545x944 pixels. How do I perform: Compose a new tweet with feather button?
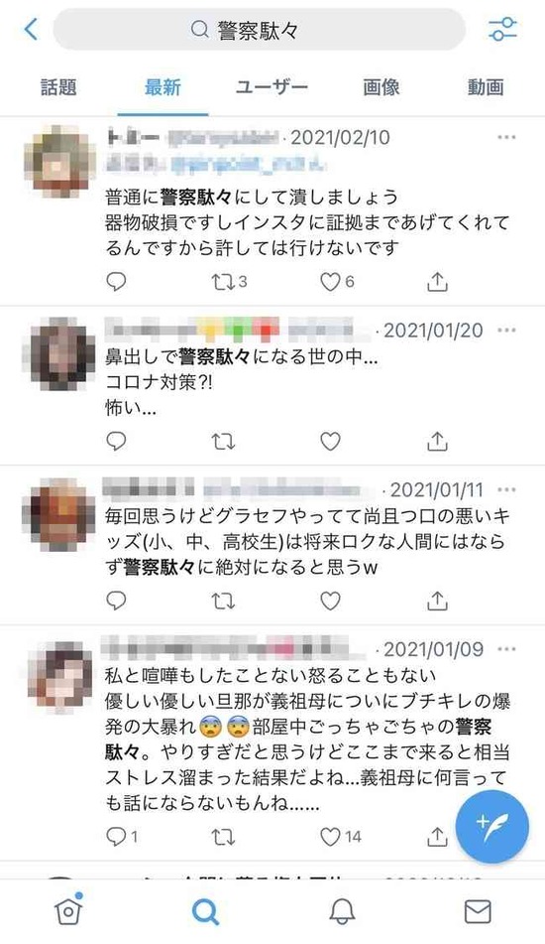coord(492,827)
